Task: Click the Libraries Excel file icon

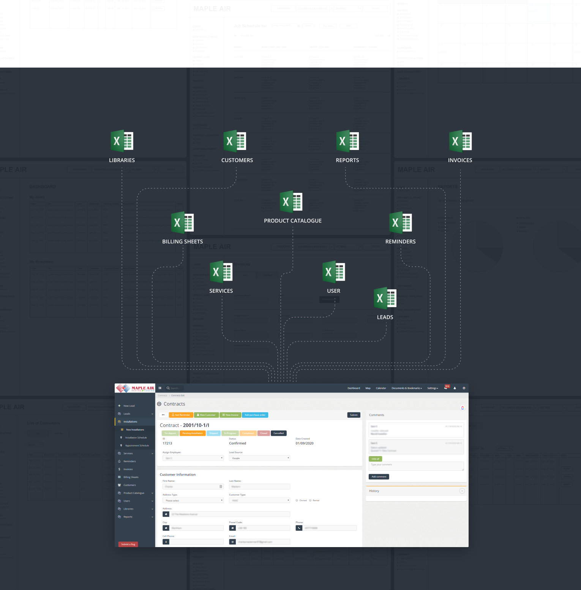Action: 122,141
